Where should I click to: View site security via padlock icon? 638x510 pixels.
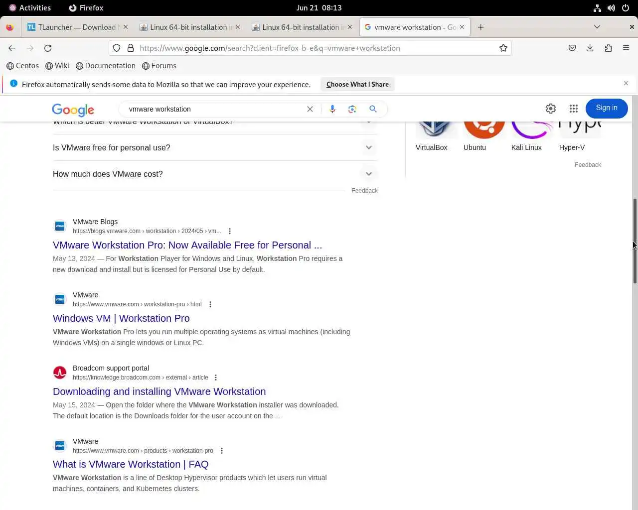point(131,48)
